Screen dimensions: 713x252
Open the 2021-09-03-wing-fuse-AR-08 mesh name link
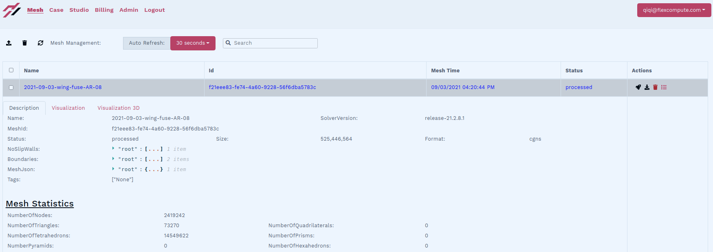click(x=63, y=87)
